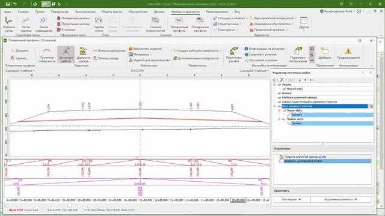Open Объекты плана dropdown
Screen dimensions: 385x216
(x=227, y=24)
